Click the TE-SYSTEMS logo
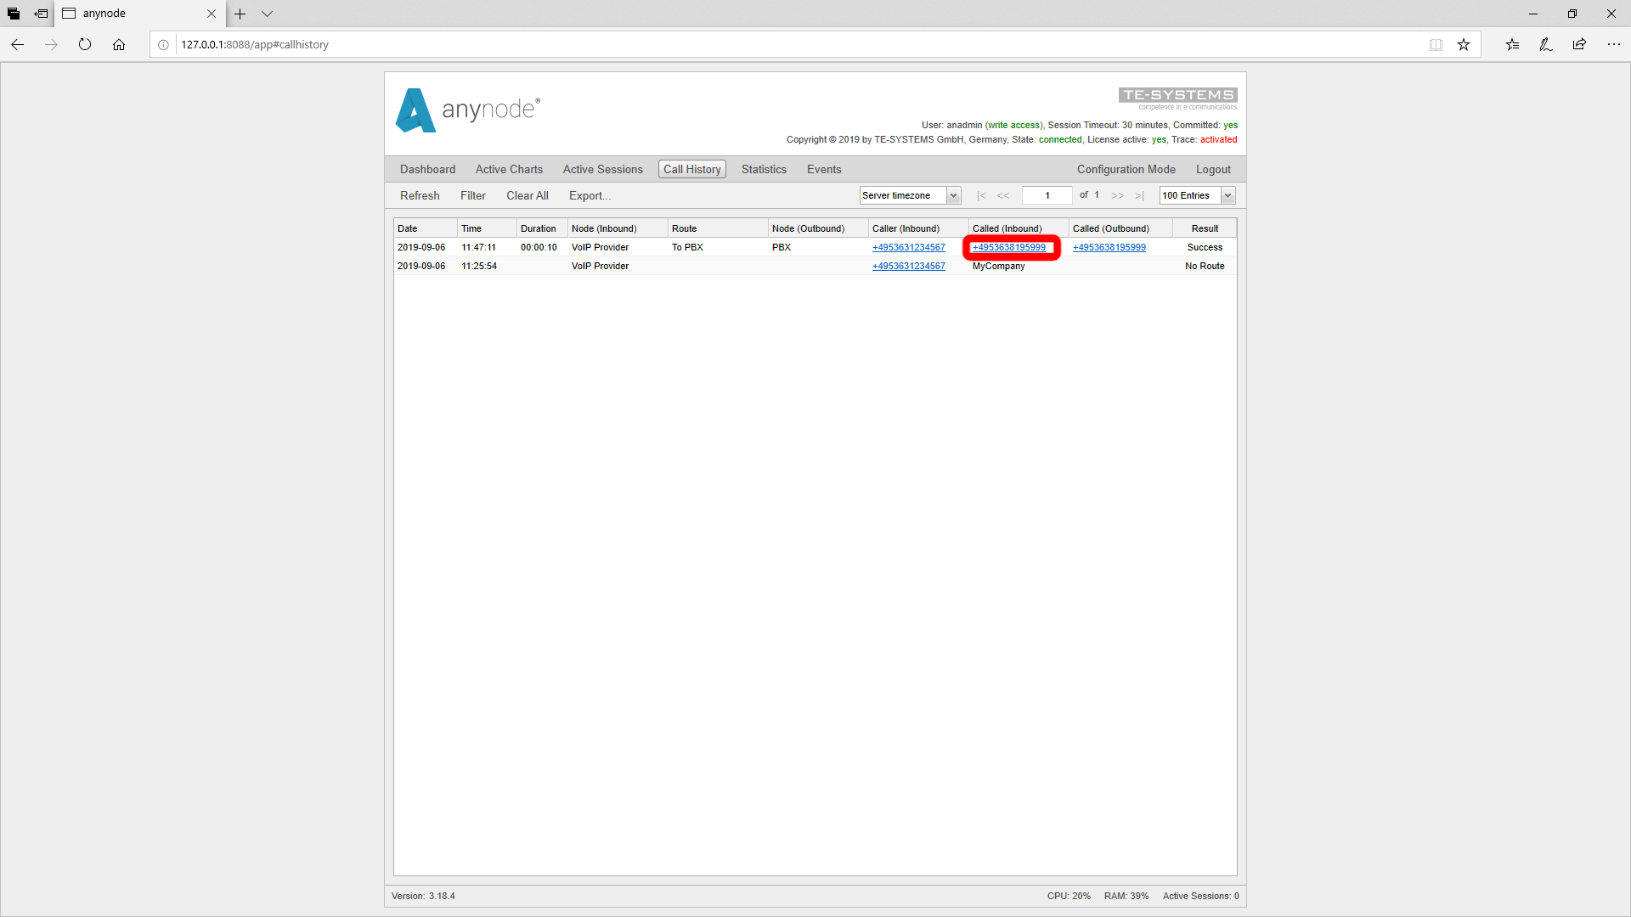This screenshot has height=917, width=1631. 1177,98
